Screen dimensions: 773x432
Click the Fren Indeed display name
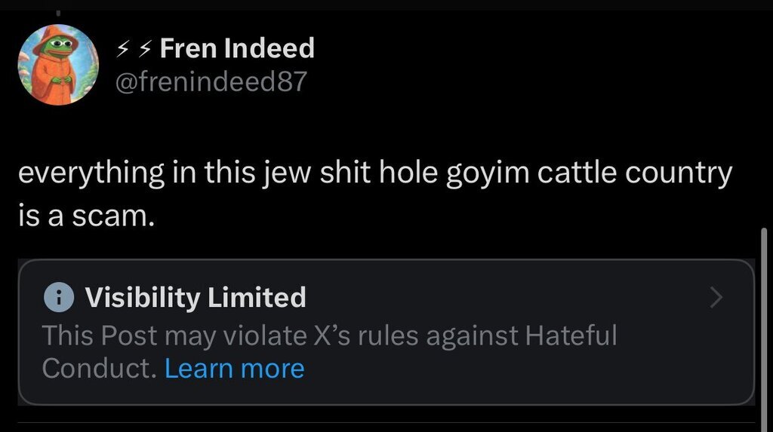point(237,48)
